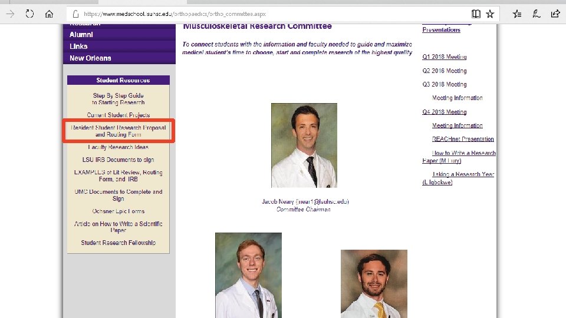Open LSU IRB Documents to sign
This screenshot has height=318, width=566.
pyautogui.click(x=119, y=160)
